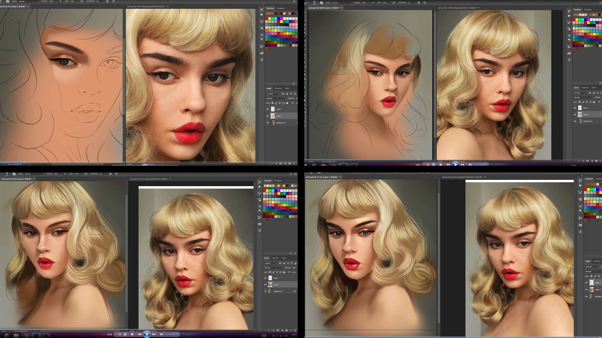
Task: Open Chrome from the Windows taskbar
Action: [x=26, y=335]
